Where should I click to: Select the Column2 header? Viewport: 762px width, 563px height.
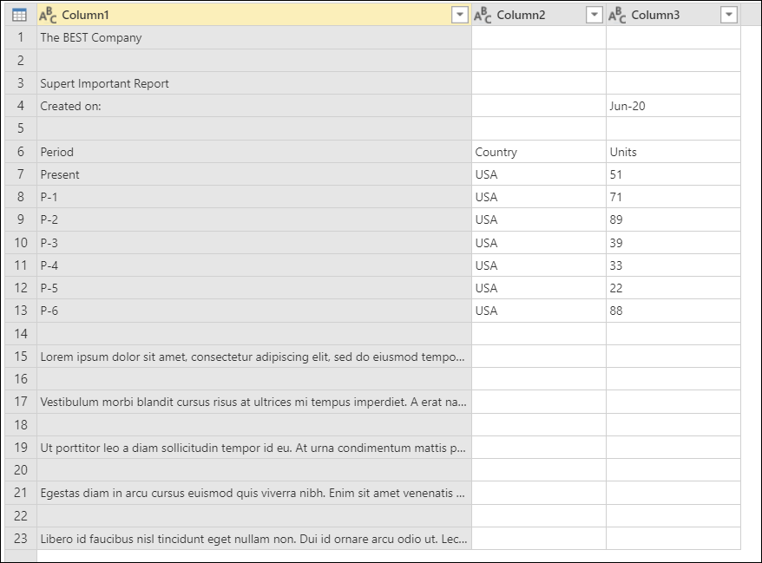(529, 16)
